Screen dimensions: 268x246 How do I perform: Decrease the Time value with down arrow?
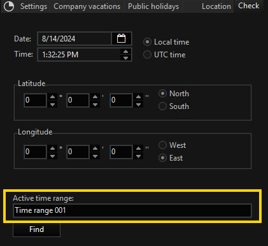(125, 58)
